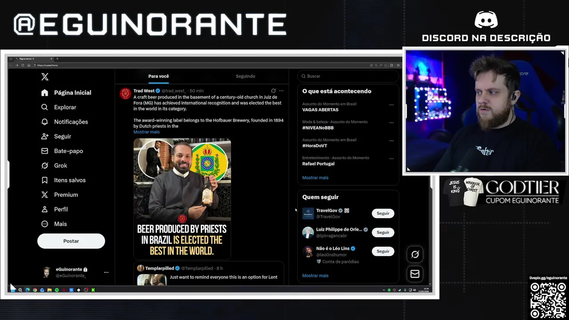This screenshot has width=569, height=320.
Task: Open options for Rafael Portugal trend
Action: tap(392, 159)
